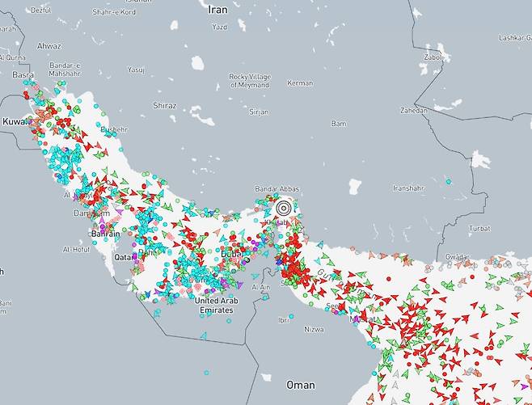Screen dimensions: 532x405
Task: Click the southernmost cyan dot west of Oman label
Action: (207, 373)
